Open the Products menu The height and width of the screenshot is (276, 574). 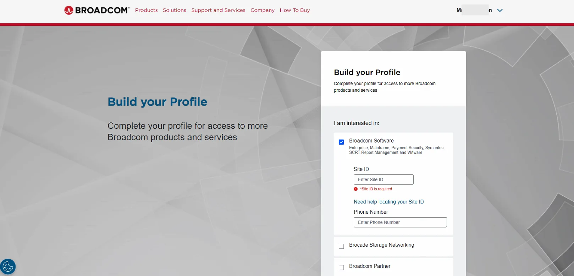(147, 10)
